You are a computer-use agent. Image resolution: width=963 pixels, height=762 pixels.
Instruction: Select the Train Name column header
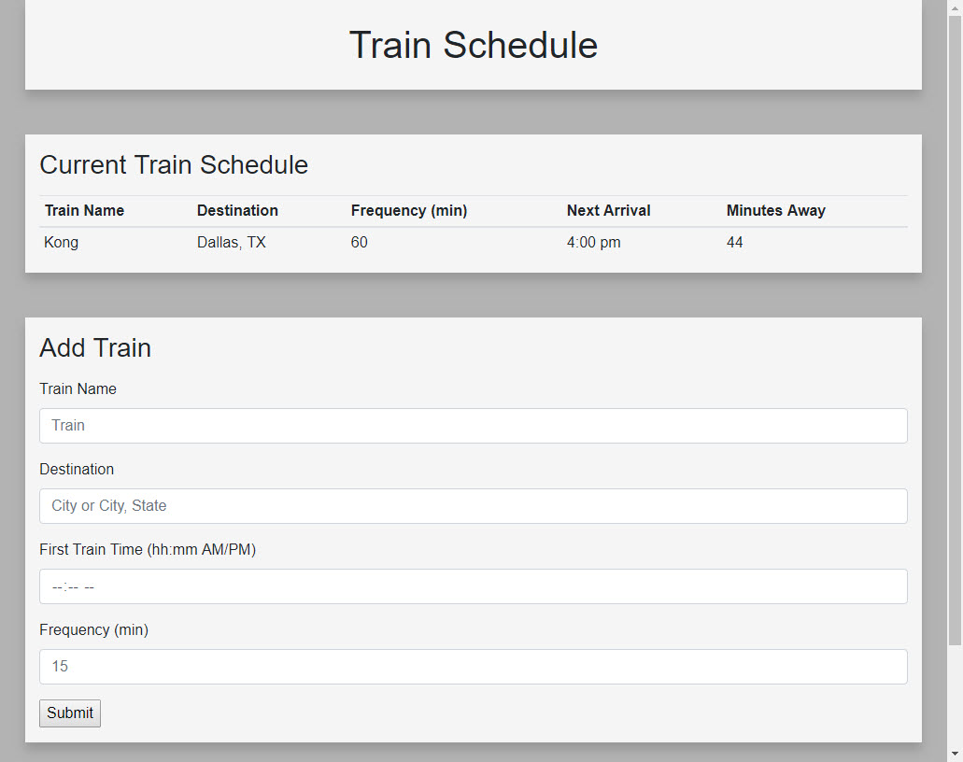(x=84, y=210)
